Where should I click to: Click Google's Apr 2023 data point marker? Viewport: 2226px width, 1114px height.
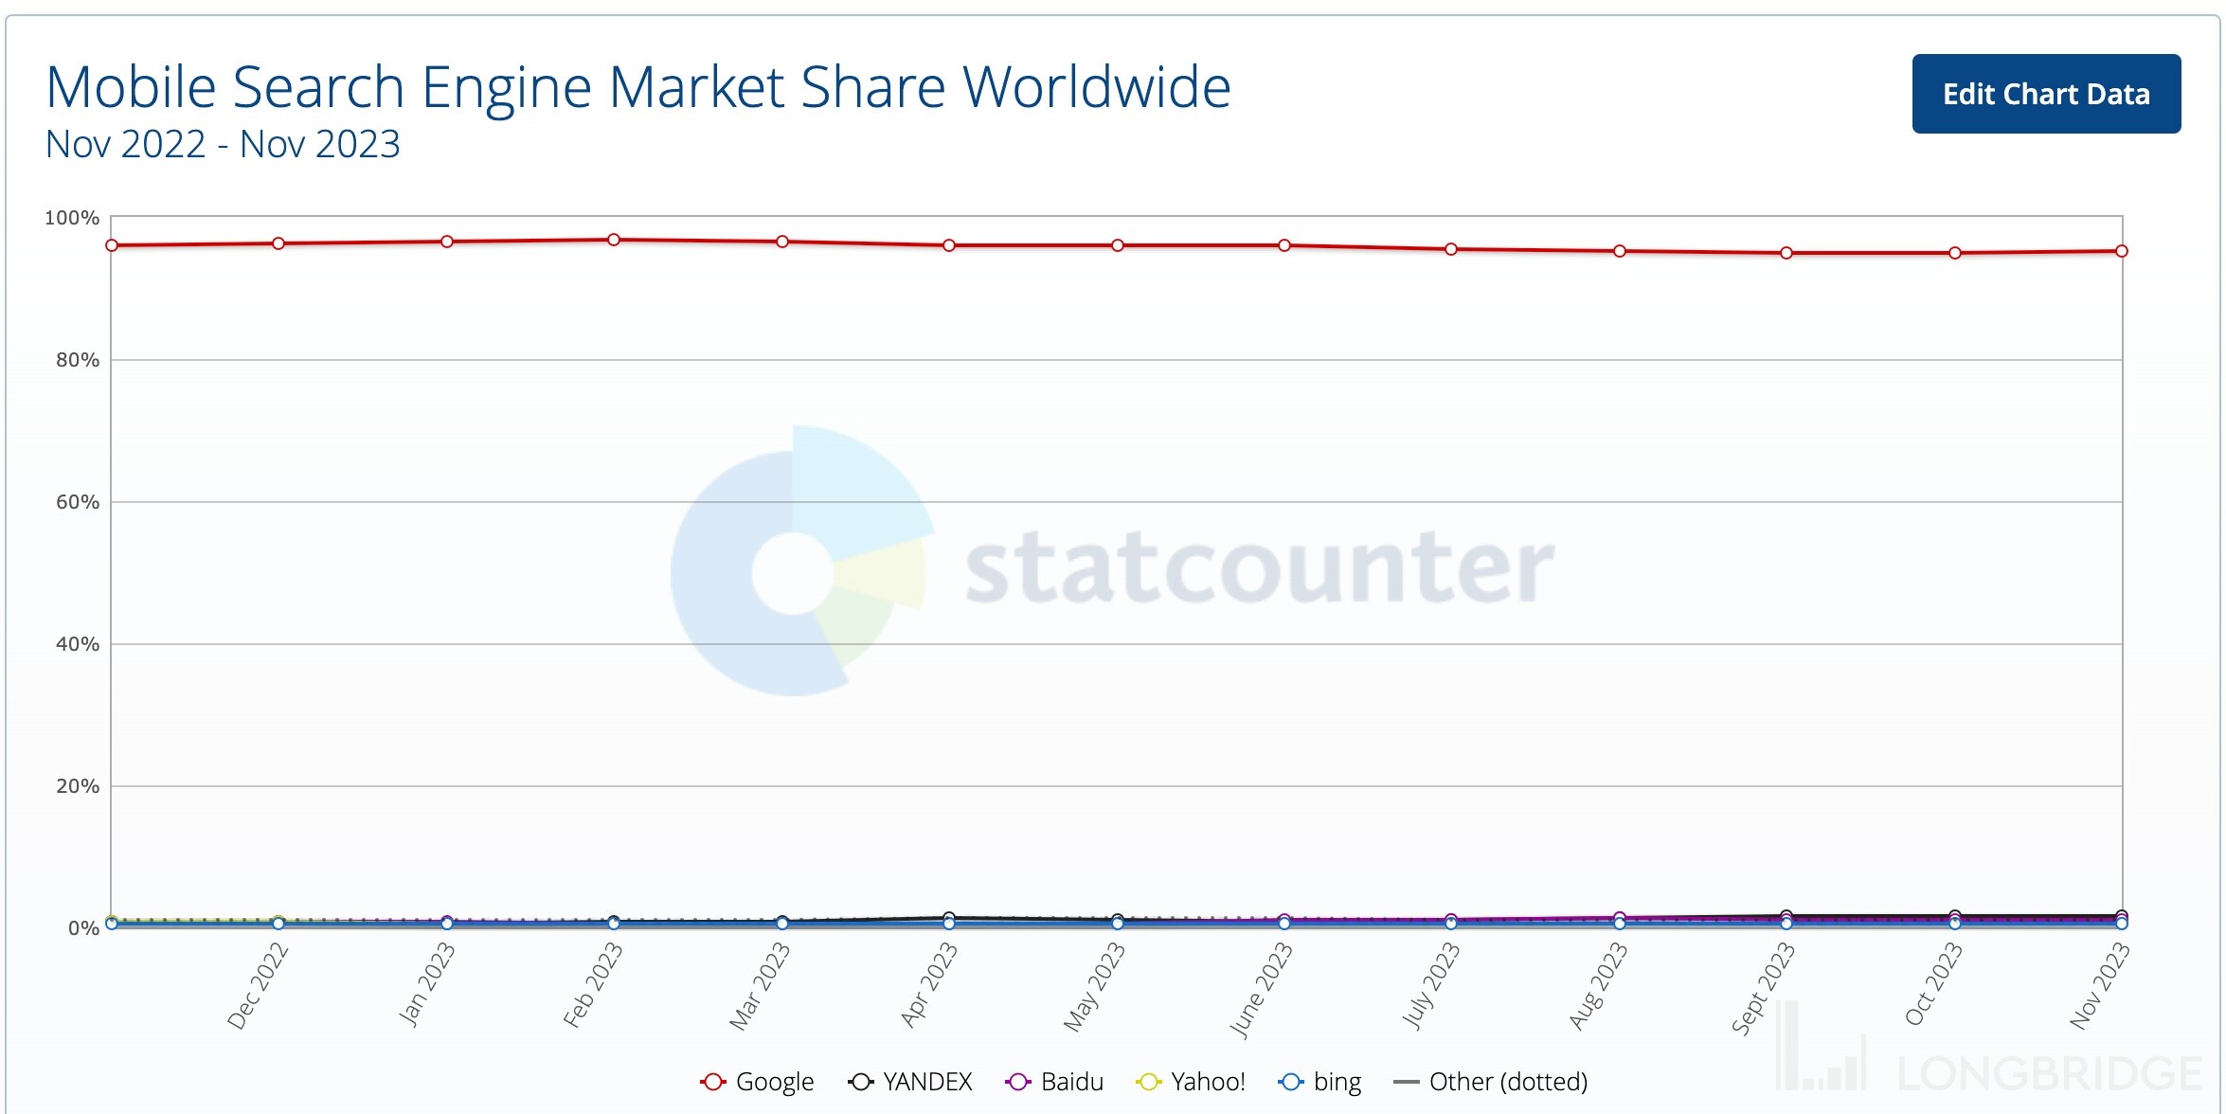949,245
